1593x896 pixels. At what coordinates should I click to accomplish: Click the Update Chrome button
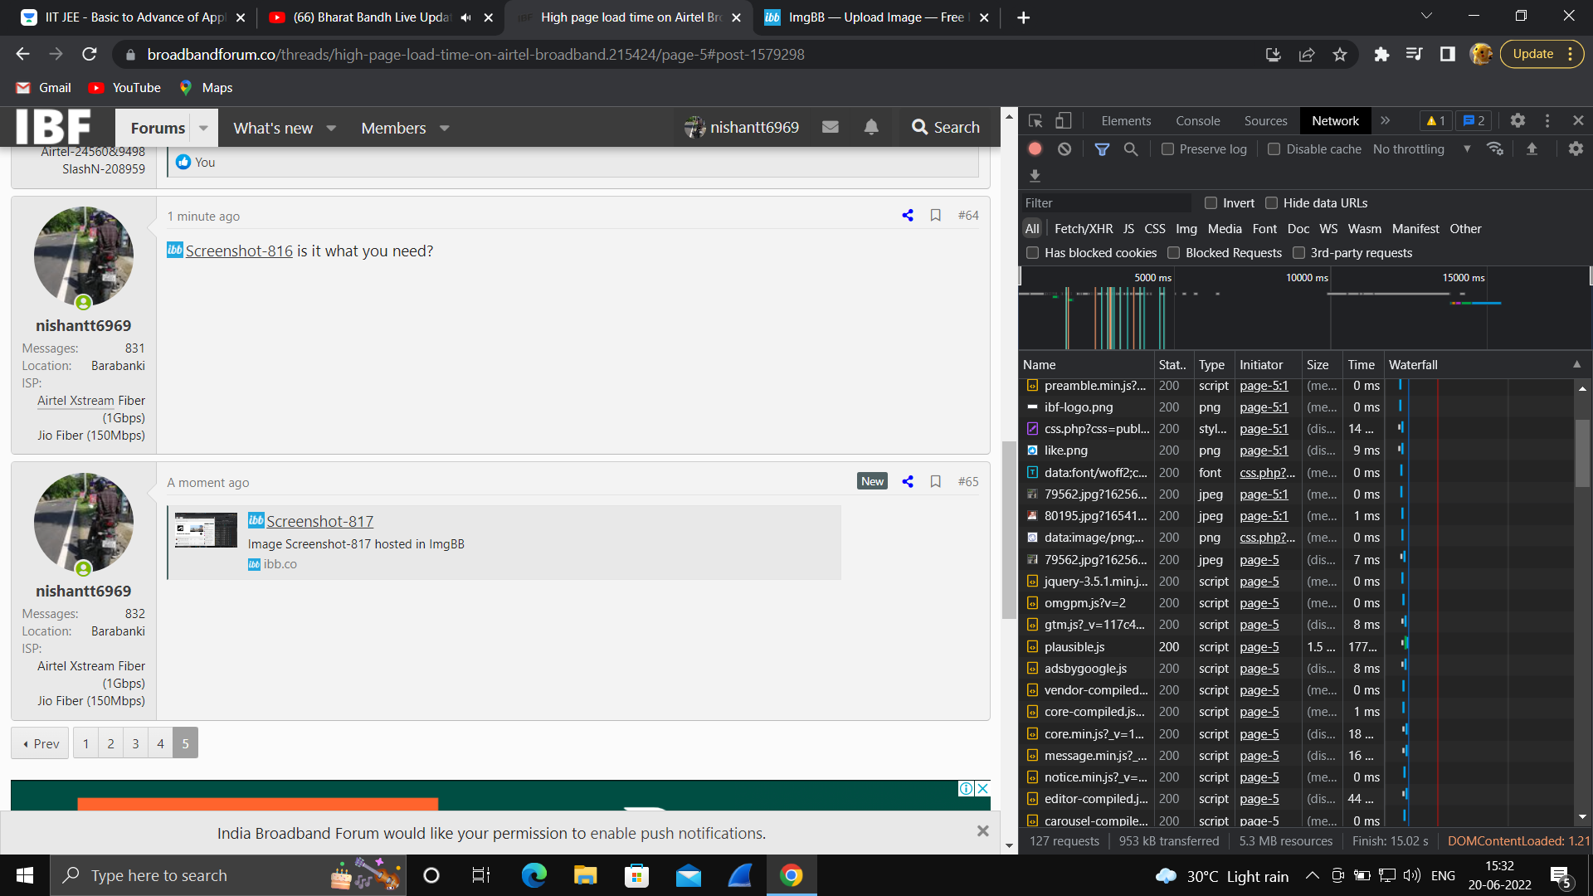pyautogui.click(x=1541, y=55)
